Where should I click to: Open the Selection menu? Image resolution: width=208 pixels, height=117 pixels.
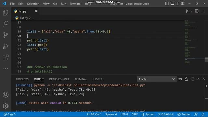pyautogui.click(x=33, y=4)
